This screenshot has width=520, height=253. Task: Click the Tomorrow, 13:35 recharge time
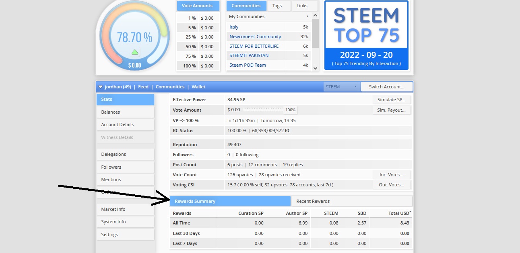tap(278, 120)
